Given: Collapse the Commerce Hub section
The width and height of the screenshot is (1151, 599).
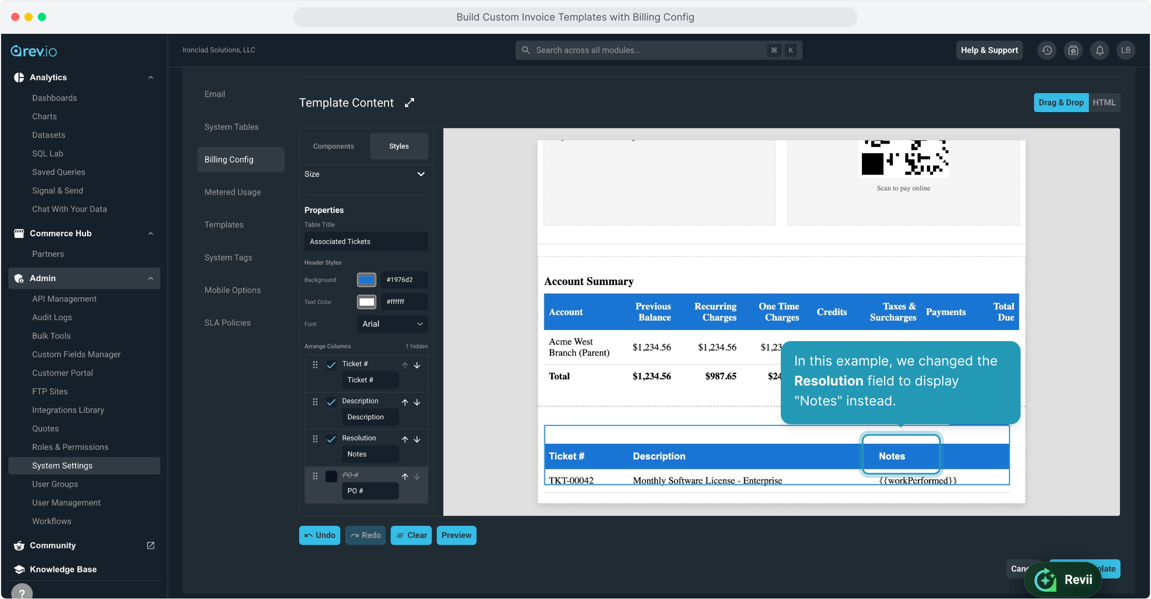Looking at the screenshot, I should coord(150,233).
